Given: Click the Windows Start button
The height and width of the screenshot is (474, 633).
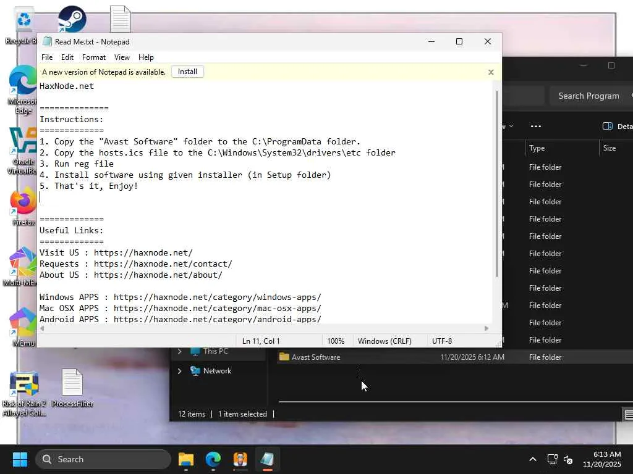Looking at the screenshot, I should click(x=20, y=459).
